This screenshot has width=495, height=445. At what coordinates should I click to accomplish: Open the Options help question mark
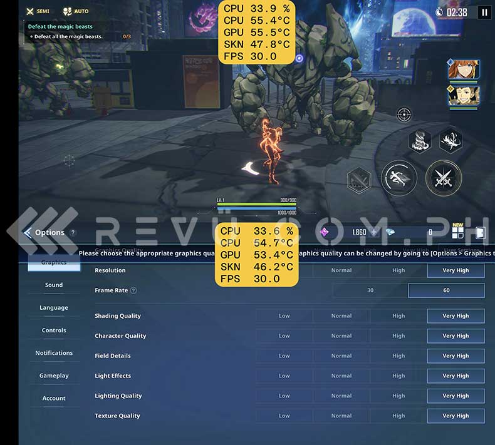[73, 233]
